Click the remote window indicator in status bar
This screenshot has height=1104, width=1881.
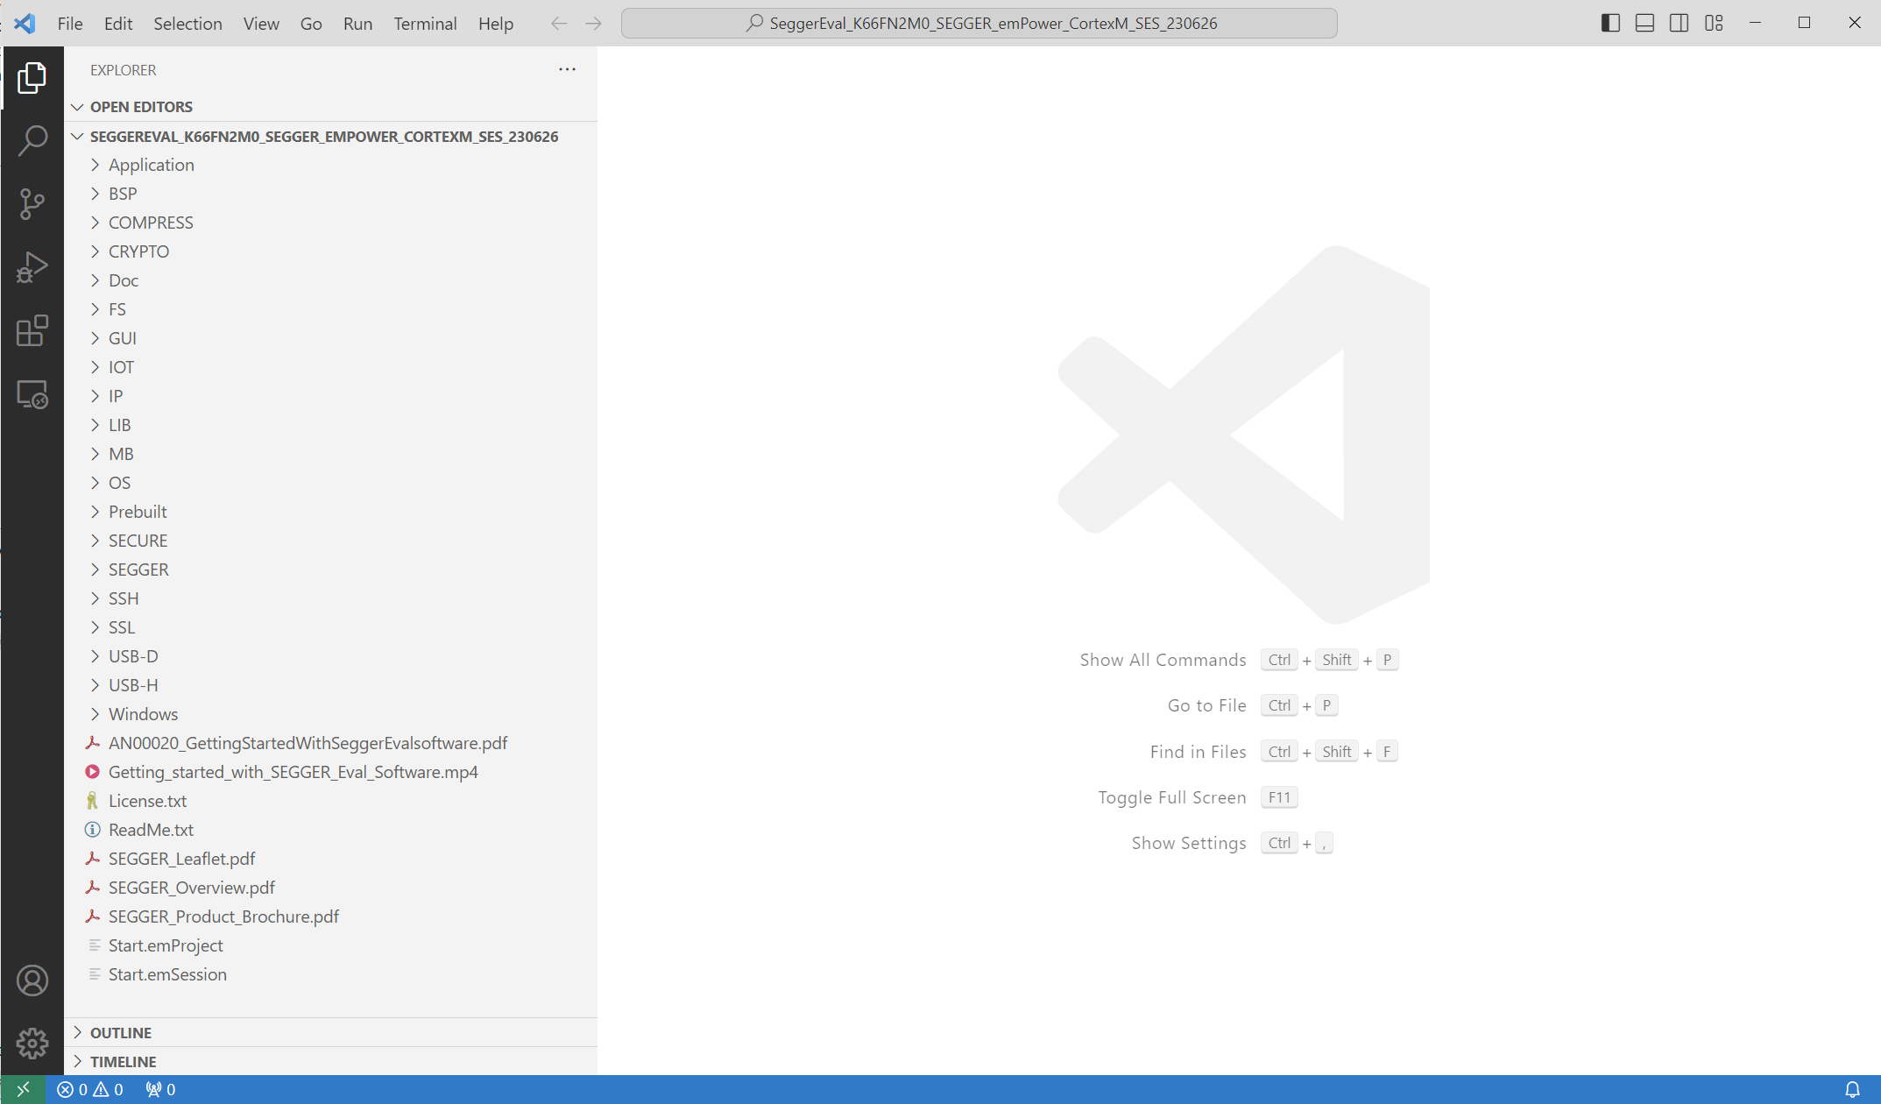point(23,1089)
